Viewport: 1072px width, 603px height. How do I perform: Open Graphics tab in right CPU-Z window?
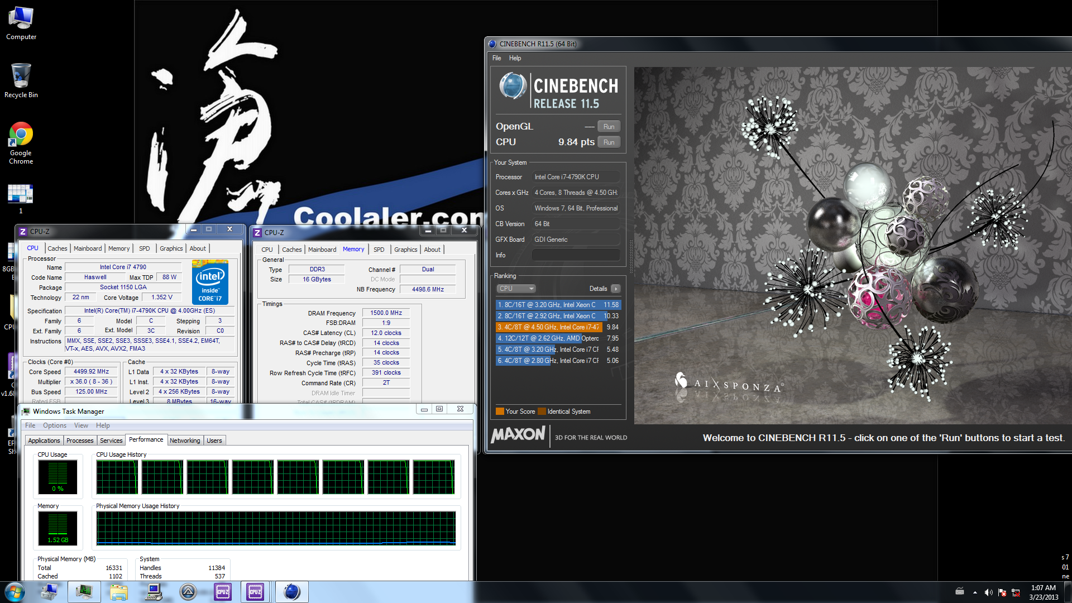(405, 250)
